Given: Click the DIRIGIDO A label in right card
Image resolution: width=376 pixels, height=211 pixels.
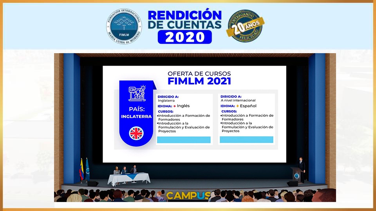Looking at the screenshot, I should pyautogui.click(x=231, y=97).
